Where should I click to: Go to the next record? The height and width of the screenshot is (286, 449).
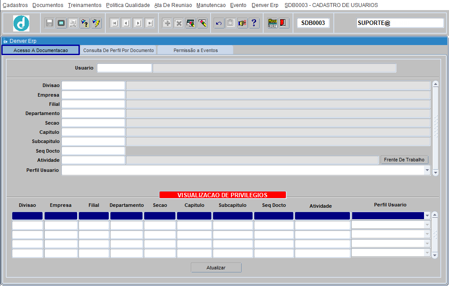pos(138,23)
